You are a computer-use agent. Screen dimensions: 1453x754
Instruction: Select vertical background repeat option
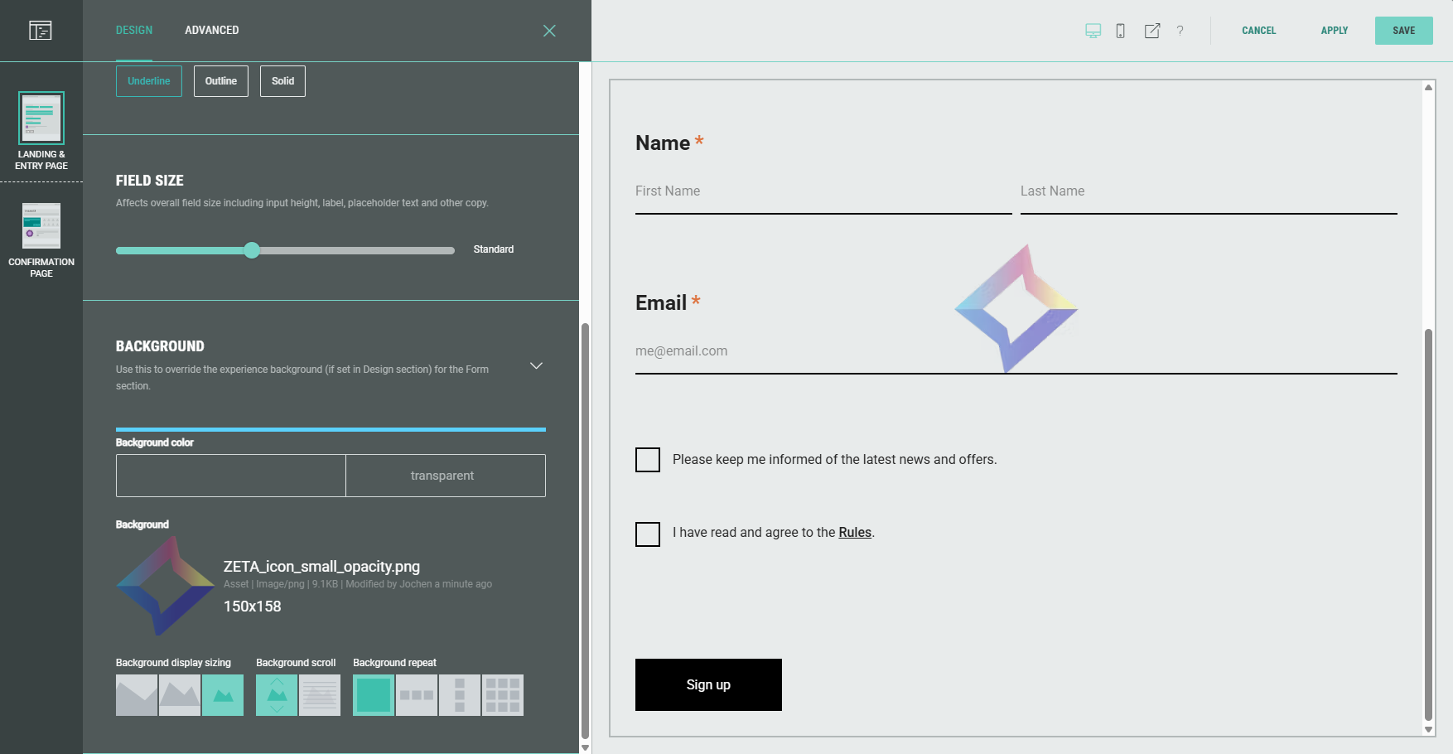point(460,695)
